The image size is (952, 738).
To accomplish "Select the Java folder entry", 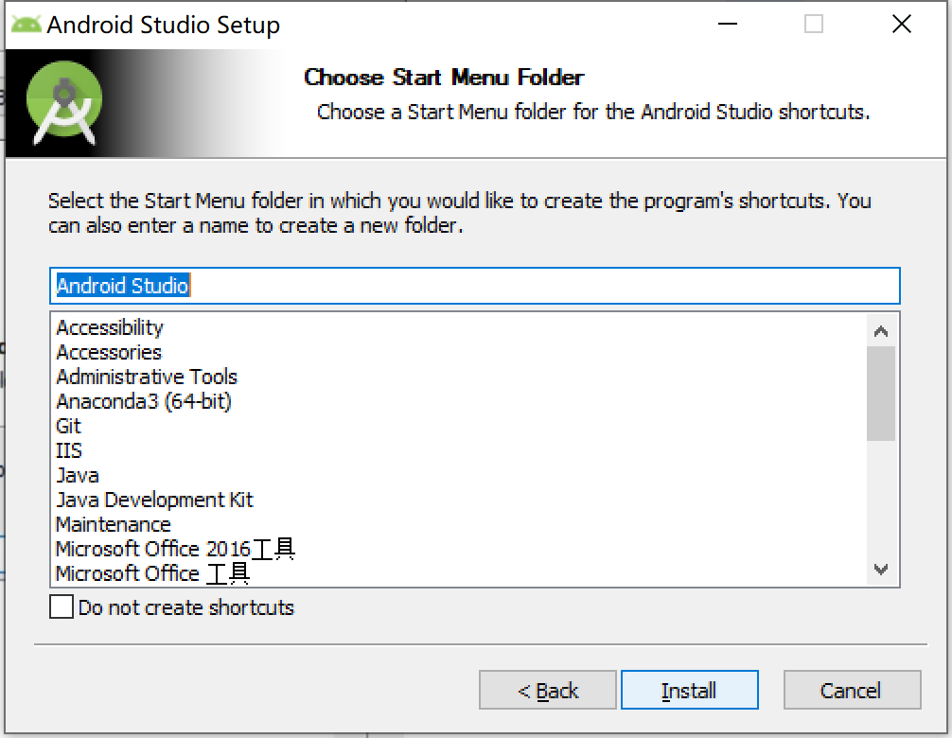I will coord(78,475).
